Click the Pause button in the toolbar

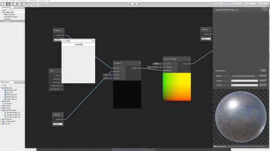click(x=135, y=4)
